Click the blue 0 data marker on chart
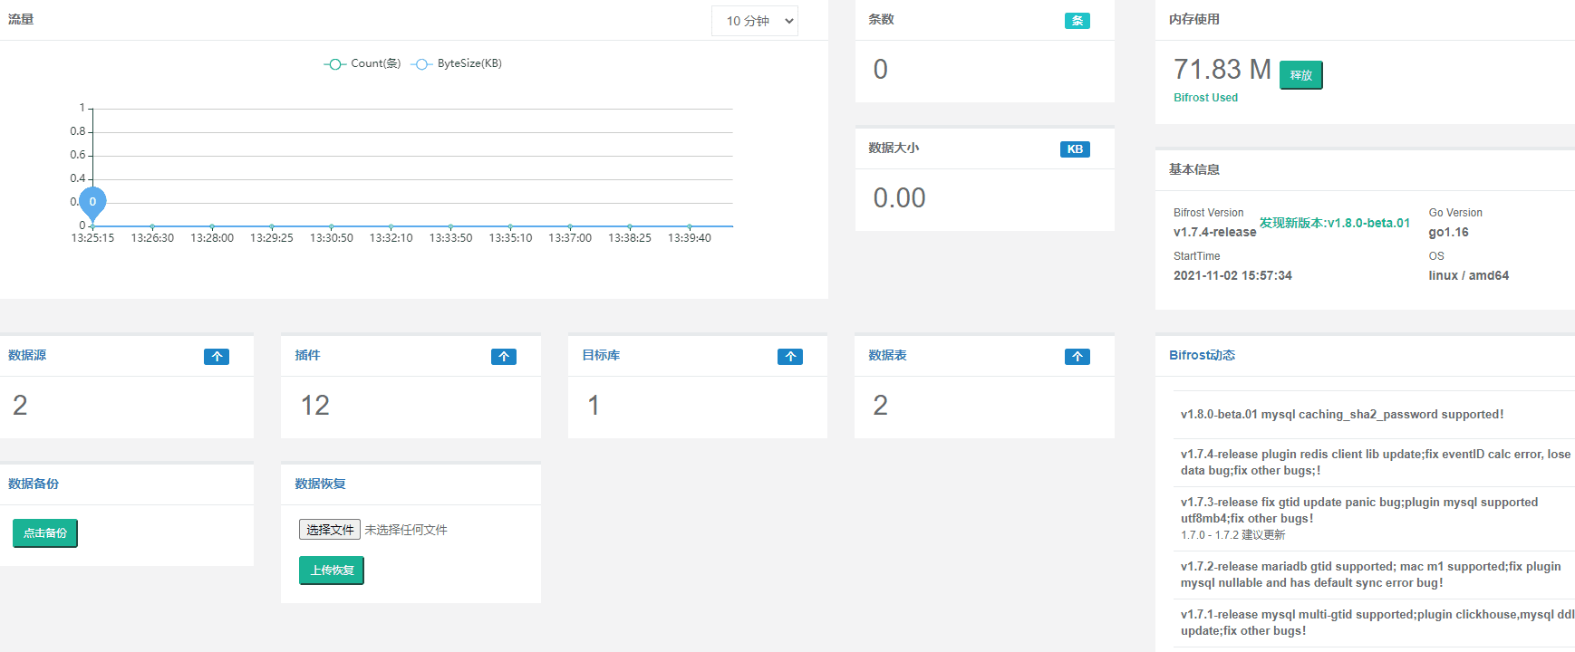This screenshot has height=652, width=1575. point(92,202)
